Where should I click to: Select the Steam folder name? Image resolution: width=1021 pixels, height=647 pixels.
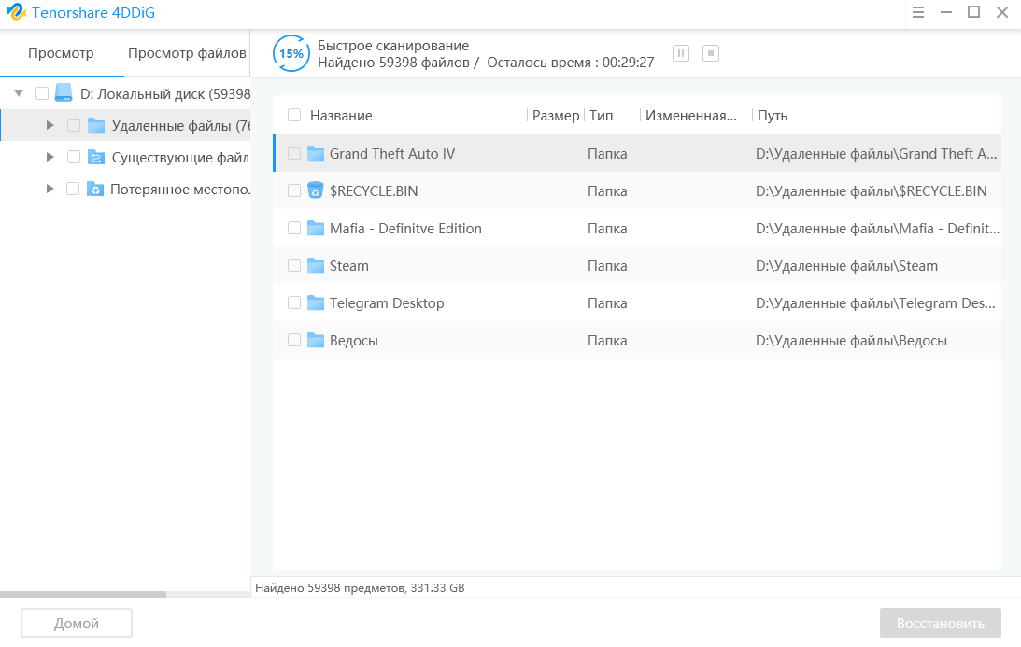tap(349, 265)
